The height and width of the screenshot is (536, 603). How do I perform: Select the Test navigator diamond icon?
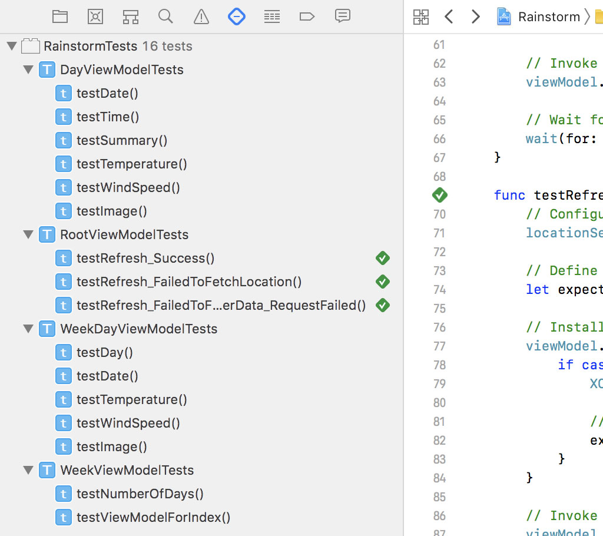(237, 16)
